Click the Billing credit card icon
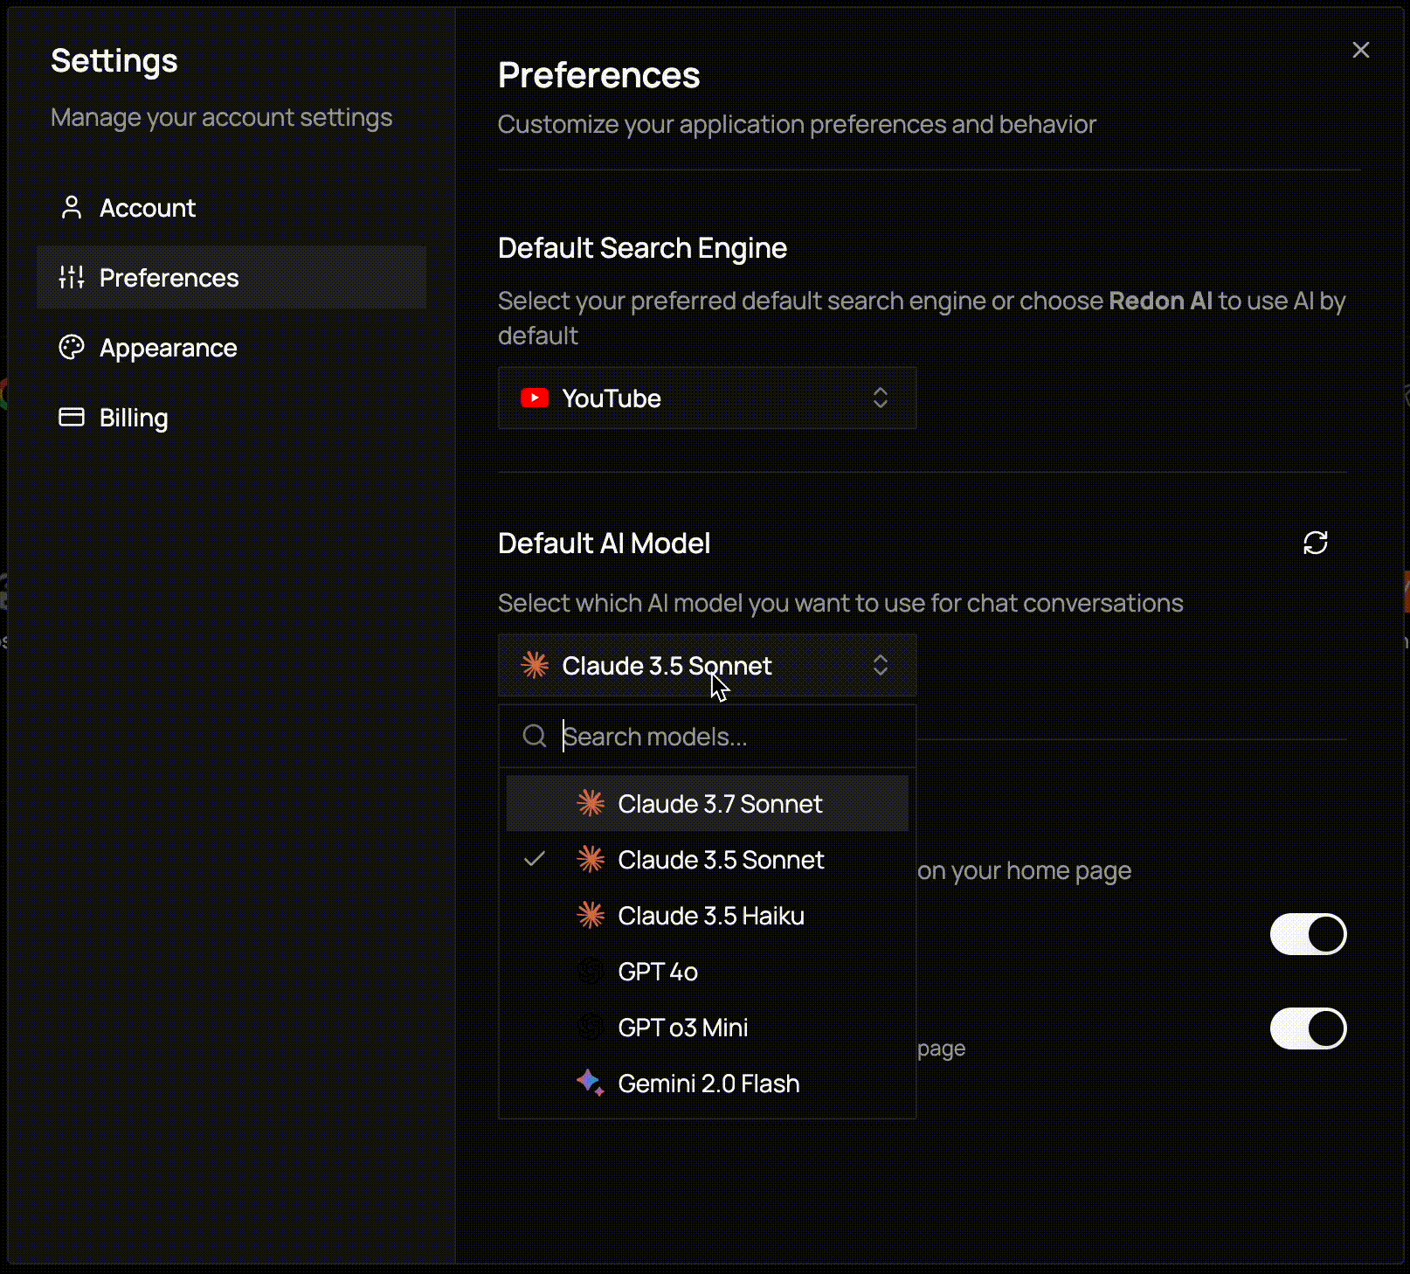 (x=72, y=417)
